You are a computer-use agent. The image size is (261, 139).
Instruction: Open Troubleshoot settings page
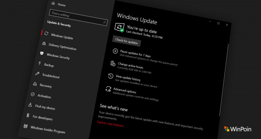coord(51,76)
